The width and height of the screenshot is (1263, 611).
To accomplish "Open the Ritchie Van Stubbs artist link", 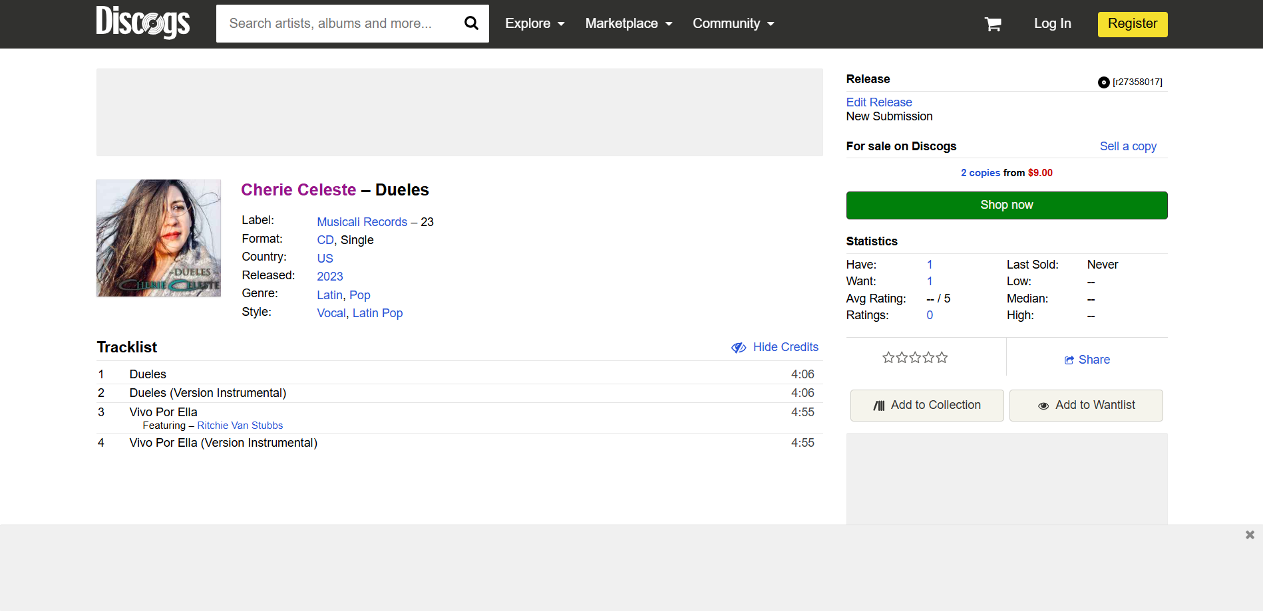I will pyautogui.click(x=240, y=426).
